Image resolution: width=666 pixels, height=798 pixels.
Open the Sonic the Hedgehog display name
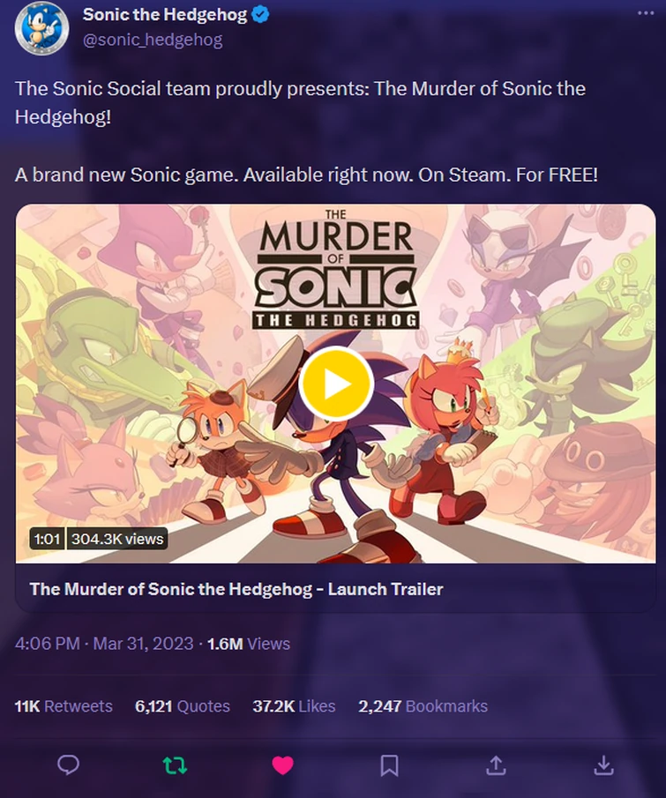165,14
